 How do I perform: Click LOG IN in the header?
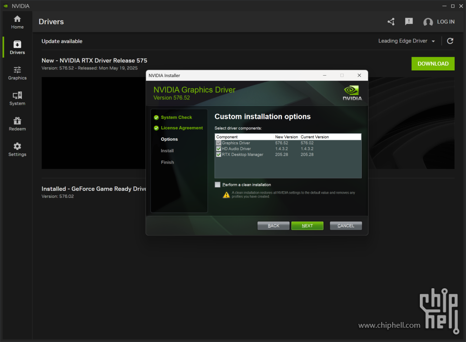pos(446,22)
